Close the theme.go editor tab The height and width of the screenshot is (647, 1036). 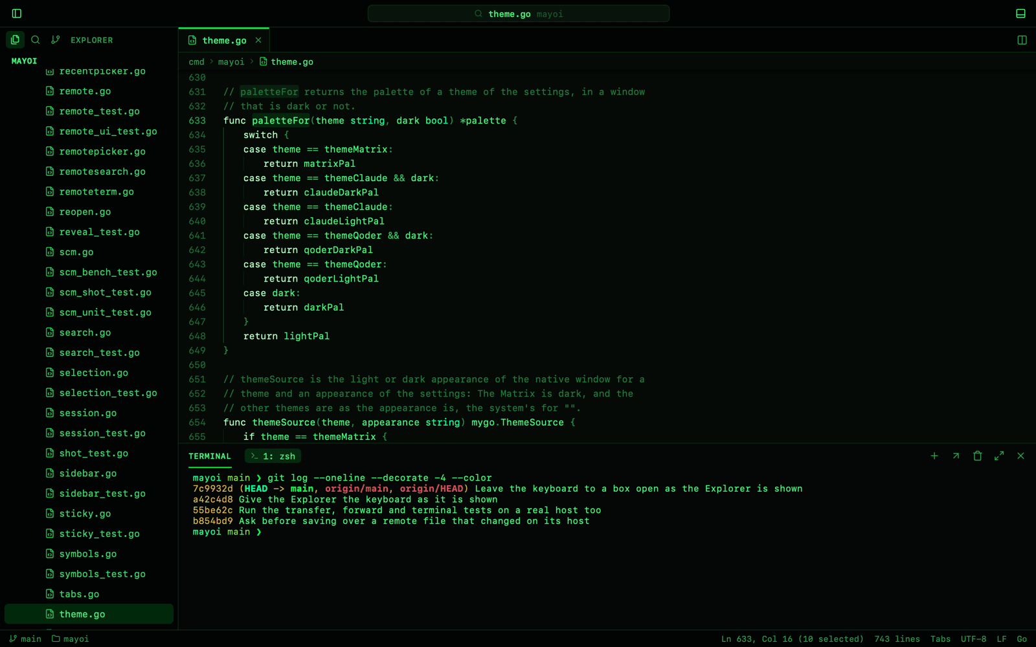(x=258, y=40)
